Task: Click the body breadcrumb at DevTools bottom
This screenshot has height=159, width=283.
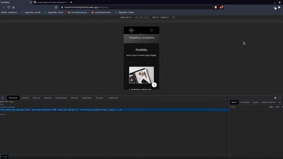Action: pos(5,157)
